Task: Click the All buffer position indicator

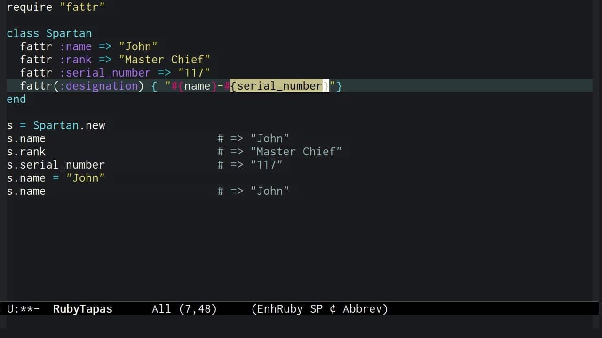Action: tap(161, 309)
